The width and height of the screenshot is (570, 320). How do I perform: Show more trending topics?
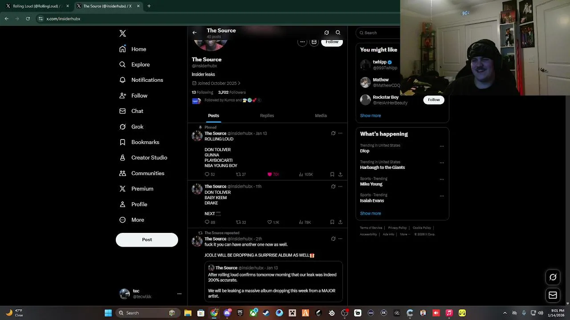pos(370,213)
